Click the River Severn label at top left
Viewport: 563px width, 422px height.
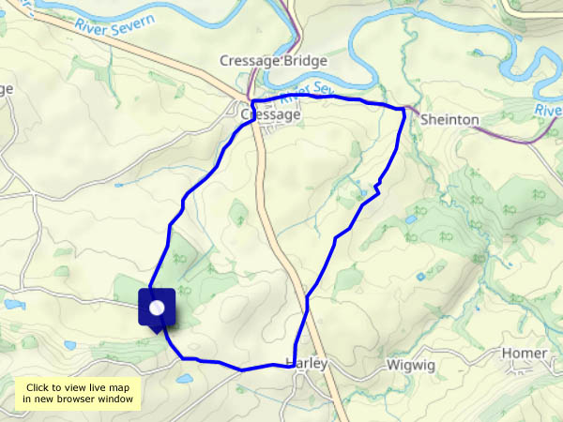tap(114, 24)
